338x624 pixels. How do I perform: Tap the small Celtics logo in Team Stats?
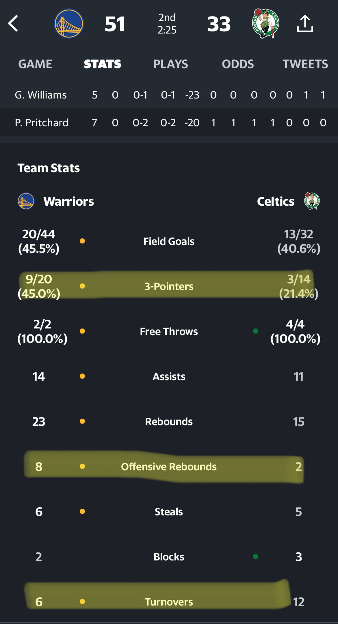(x=312, y=201)
